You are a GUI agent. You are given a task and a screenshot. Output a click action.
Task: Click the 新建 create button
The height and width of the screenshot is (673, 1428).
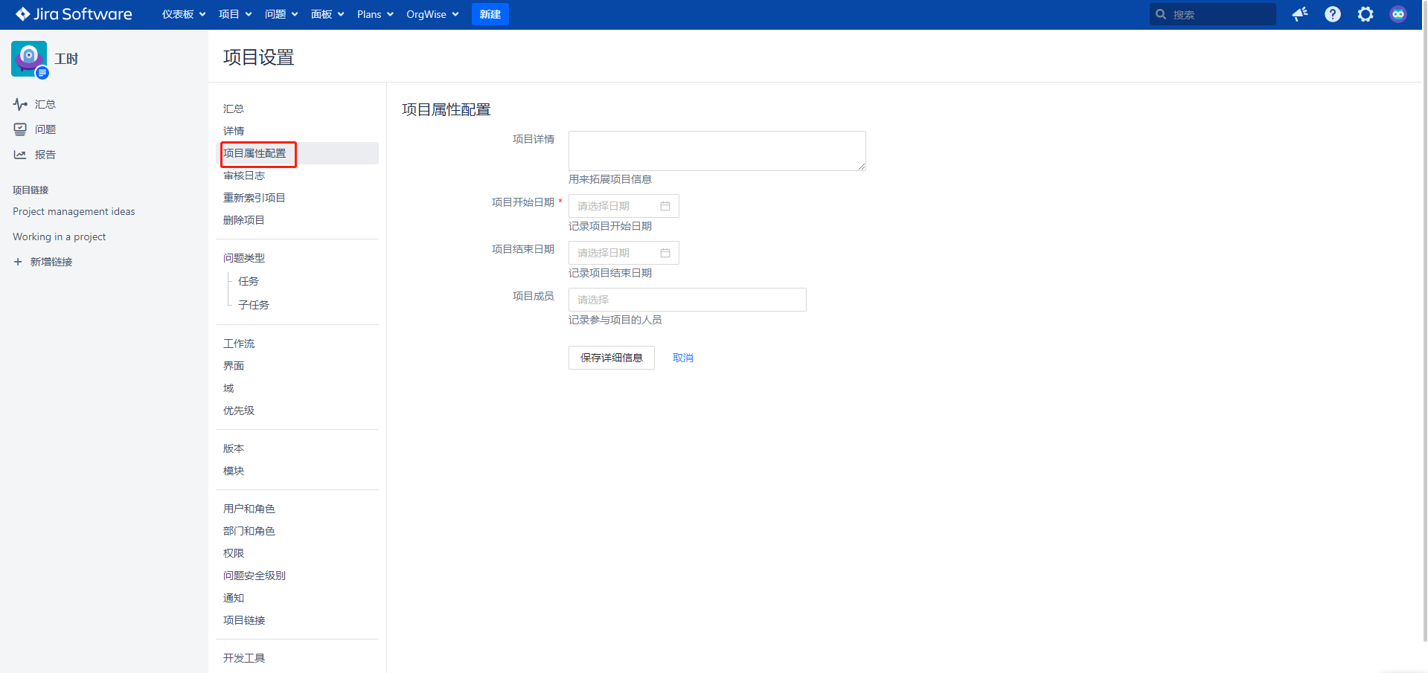[x=490, y=14]
